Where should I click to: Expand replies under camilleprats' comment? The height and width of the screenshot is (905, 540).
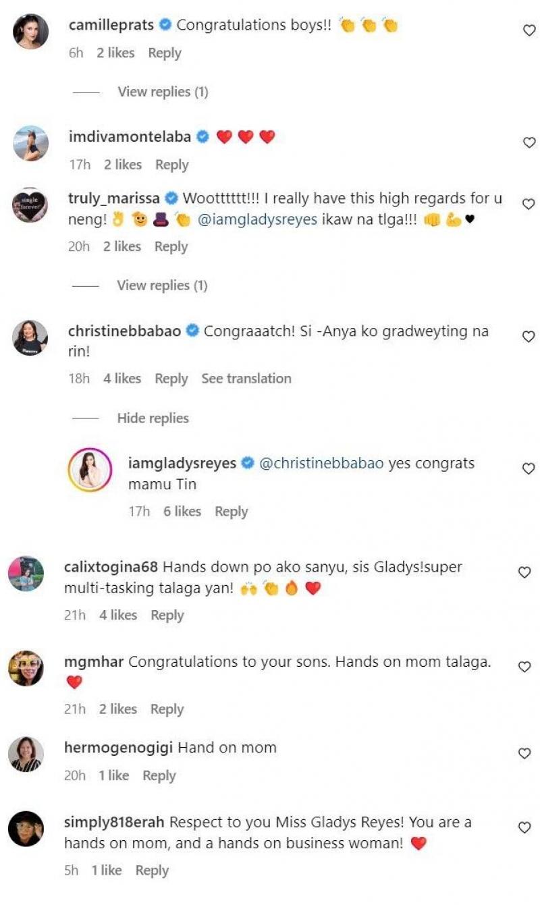coord(163,92)
